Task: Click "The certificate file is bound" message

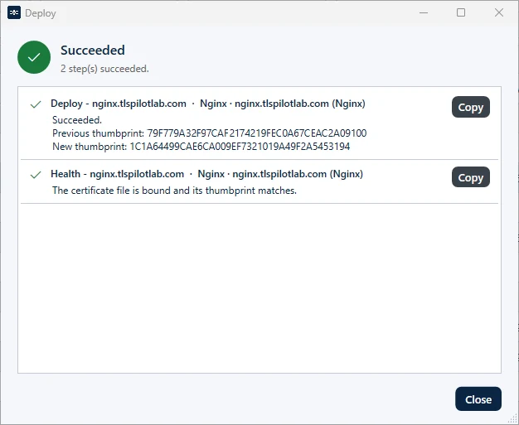Action: pos(174,191)
